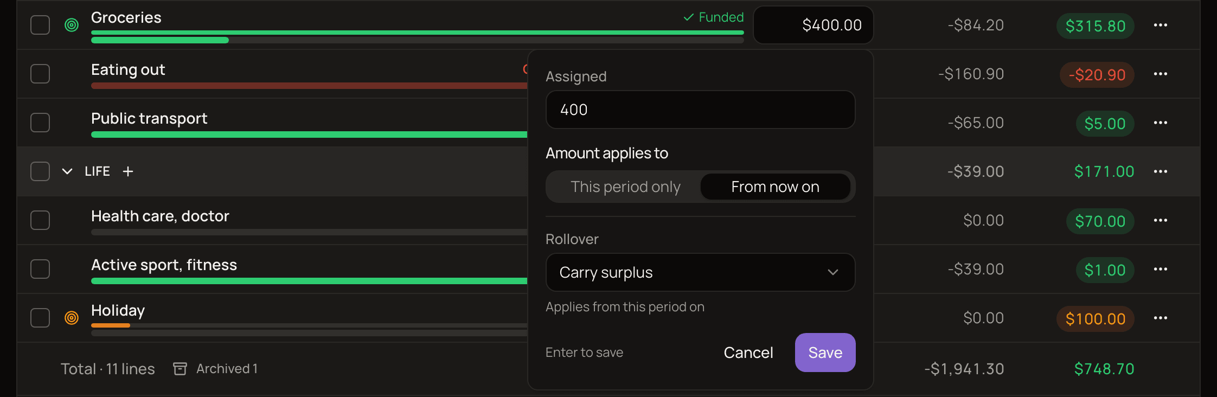Open the more options menu for Holiday row

(1160, 318)
